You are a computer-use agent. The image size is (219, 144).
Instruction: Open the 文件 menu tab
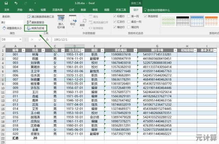coord(7,10)
